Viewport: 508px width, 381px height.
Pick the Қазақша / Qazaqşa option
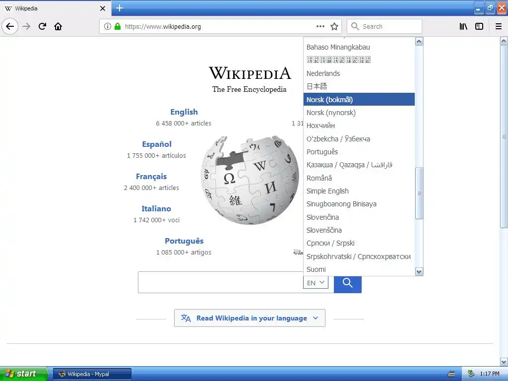[x=359, y=165]
